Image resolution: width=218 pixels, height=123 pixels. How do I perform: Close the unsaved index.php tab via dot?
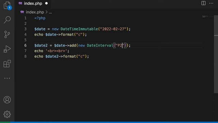(x=46, y=3)
